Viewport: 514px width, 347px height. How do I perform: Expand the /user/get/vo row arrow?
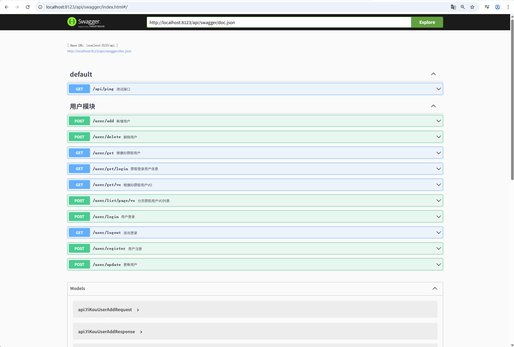438,185
